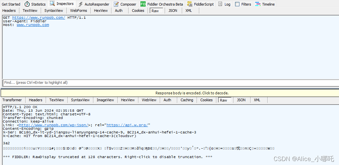The image size is (339, 165).
Task: Open the response SyntaxView tab
Action: 81,100
